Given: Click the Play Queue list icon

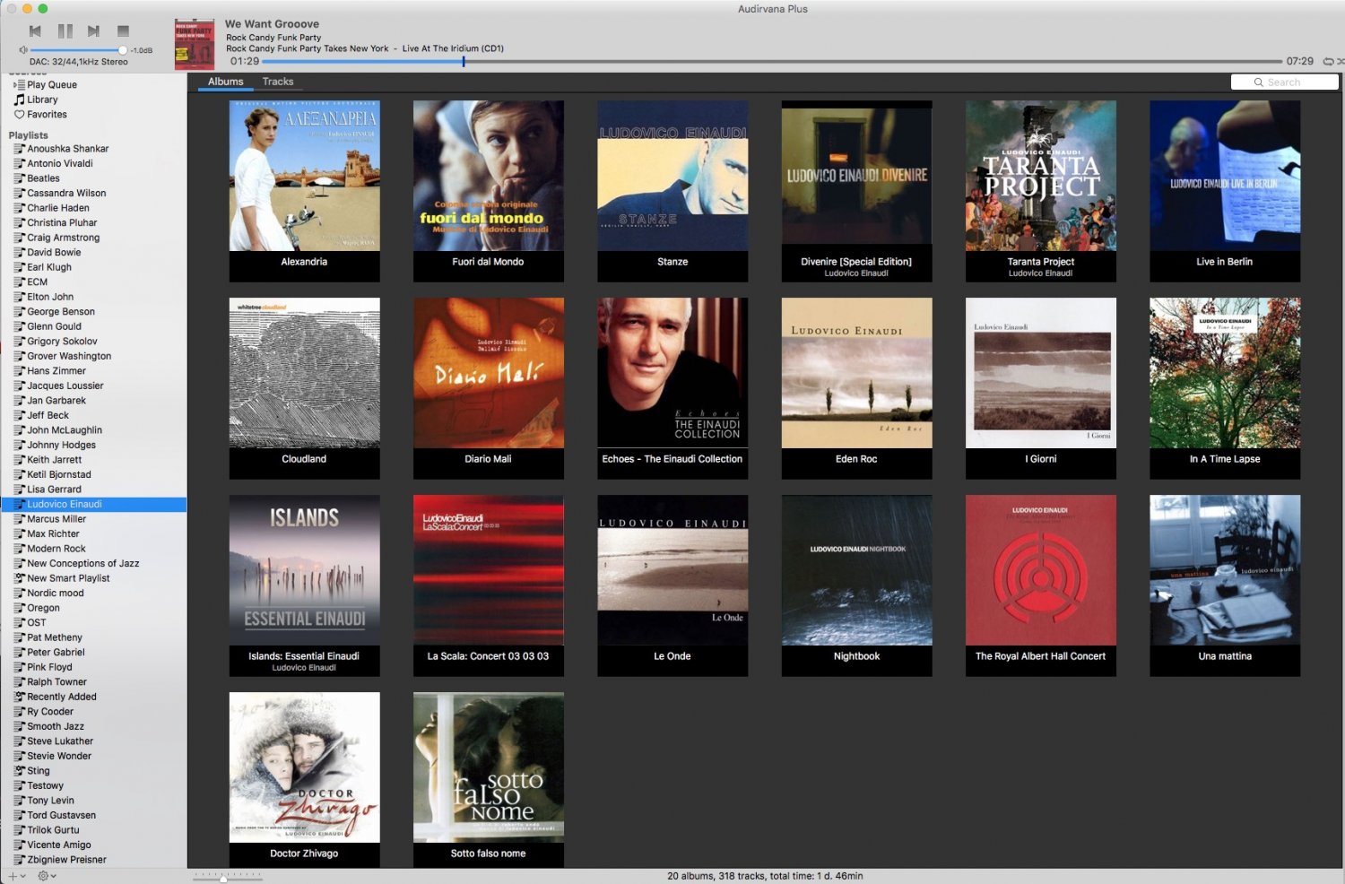Looking at the screenshot, I should click(19, 84).
